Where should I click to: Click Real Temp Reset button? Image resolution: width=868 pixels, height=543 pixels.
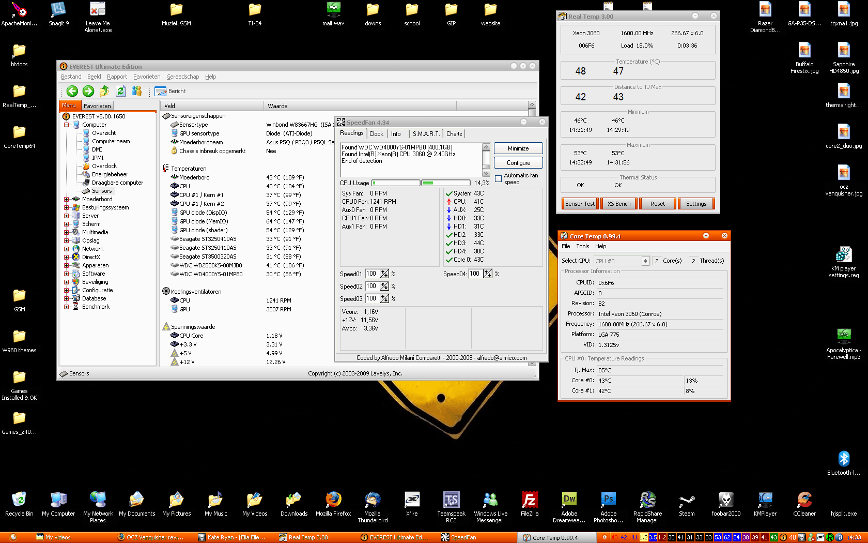657,204
